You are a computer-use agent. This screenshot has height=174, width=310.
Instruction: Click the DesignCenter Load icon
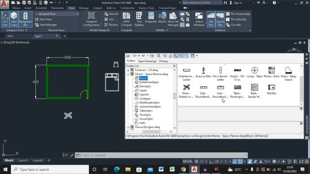[x=128, y=56]
